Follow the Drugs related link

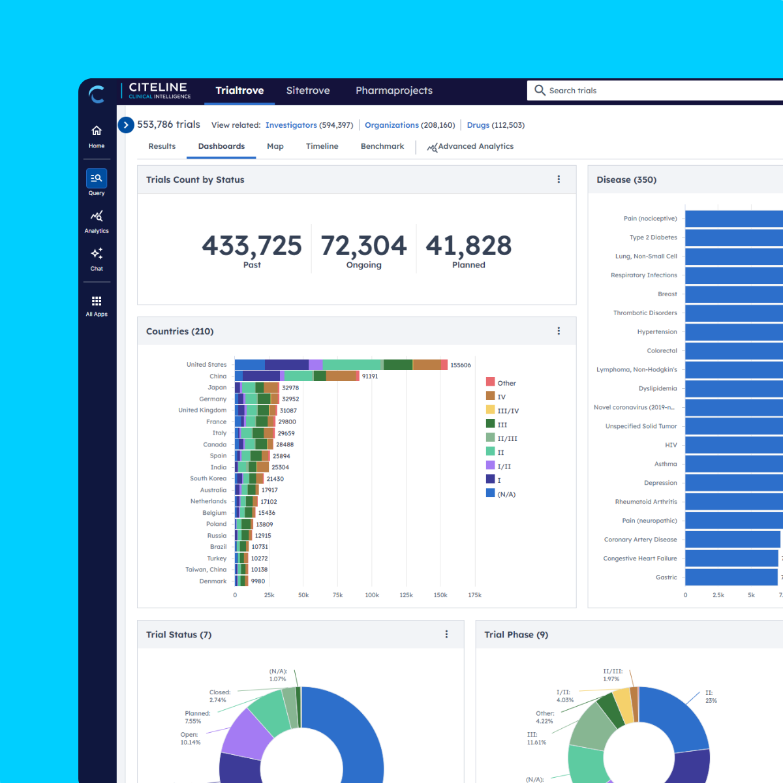point(478,125)
